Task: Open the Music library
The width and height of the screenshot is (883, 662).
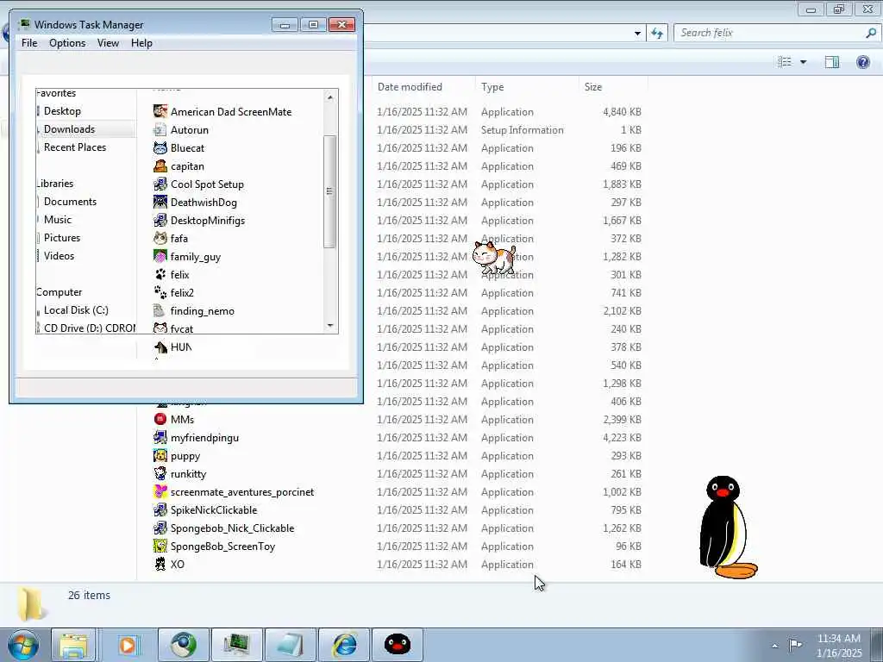Action: [58, 220]
